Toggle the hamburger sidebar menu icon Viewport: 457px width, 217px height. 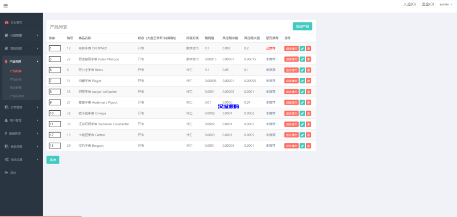click(5, 5)
